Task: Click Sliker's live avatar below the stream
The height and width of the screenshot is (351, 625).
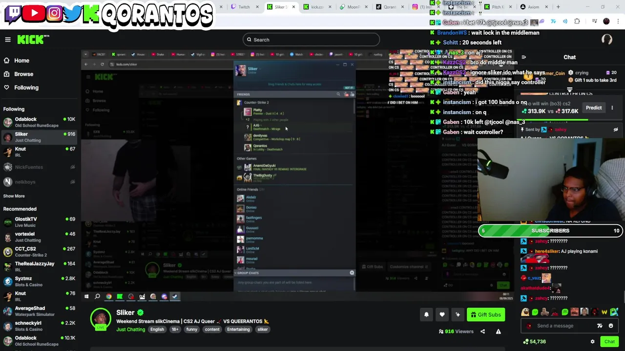Action: [101, 319]
